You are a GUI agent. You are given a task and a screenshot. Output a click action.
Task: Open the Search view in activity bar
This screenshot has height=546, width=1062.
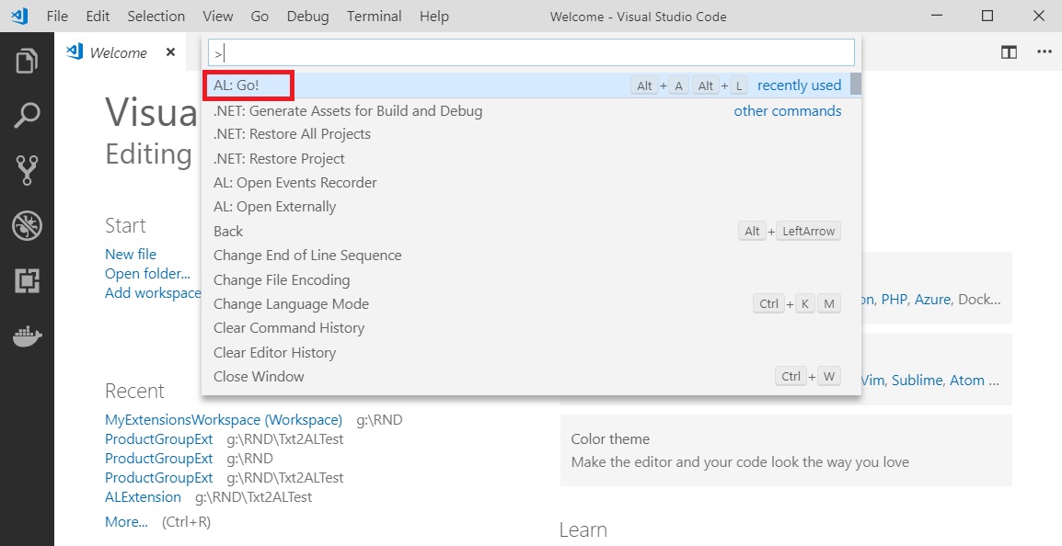pos(27,116)
